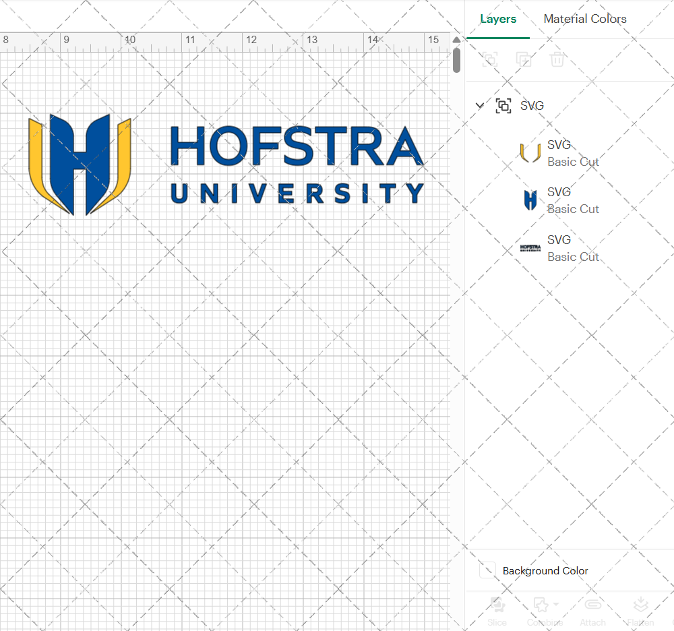The width and height of the screenshot is (674, 631).
Task: Click Basic Cut under yellow shield layer
Action: (x=573, y=162)
